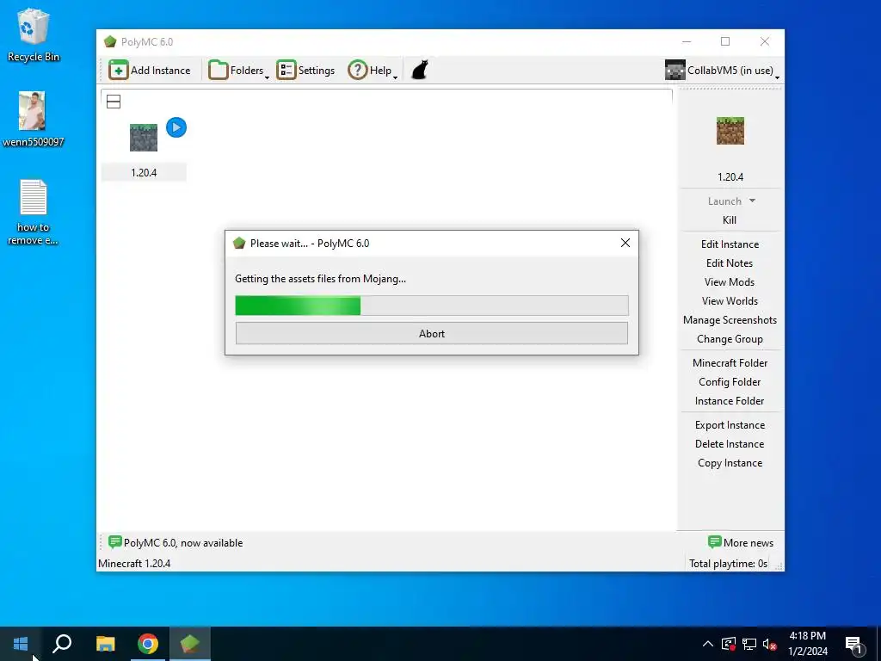
Task: Click the security warning tray icon
Action: (x=728, y=644)
